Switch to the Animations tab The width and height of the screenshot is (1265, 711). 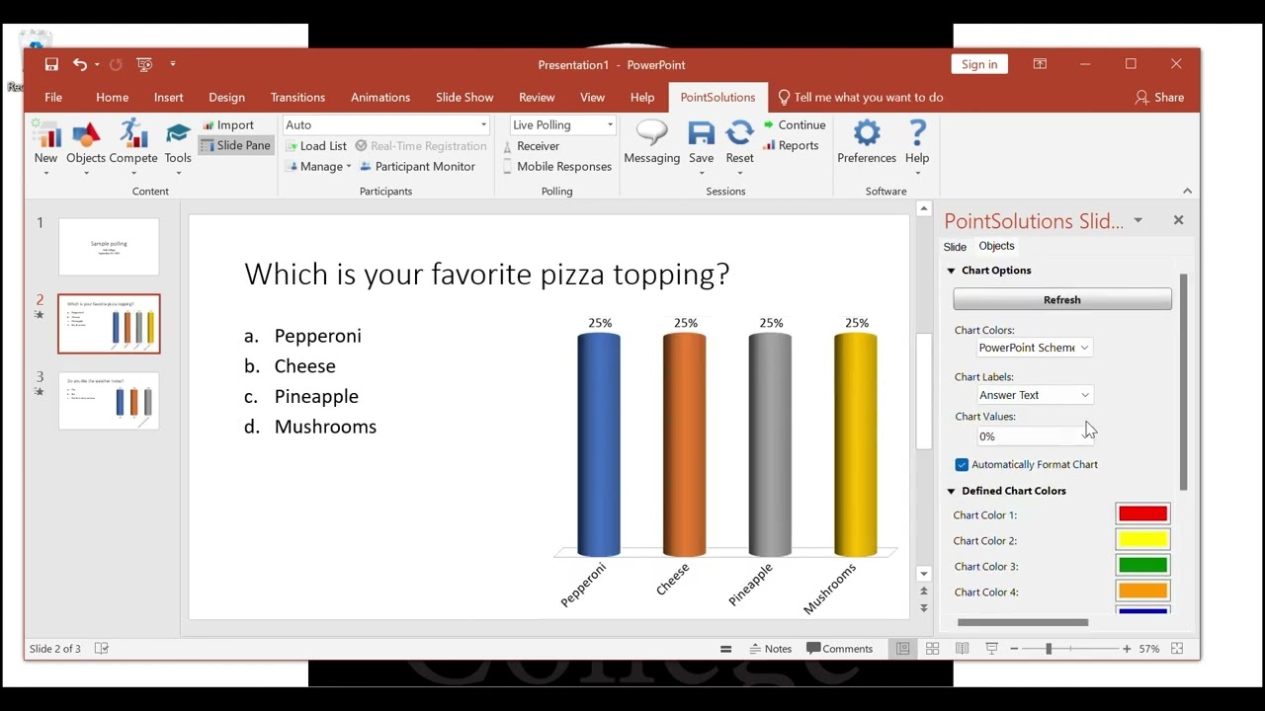[380, 98]
